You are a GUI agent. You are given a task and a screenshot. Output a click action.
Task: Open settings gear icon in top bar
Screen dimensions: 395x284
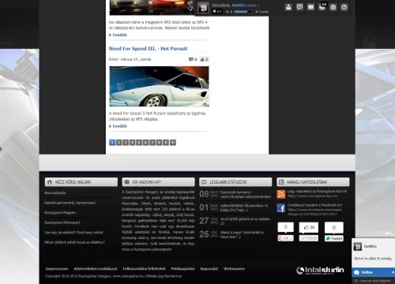333,7
